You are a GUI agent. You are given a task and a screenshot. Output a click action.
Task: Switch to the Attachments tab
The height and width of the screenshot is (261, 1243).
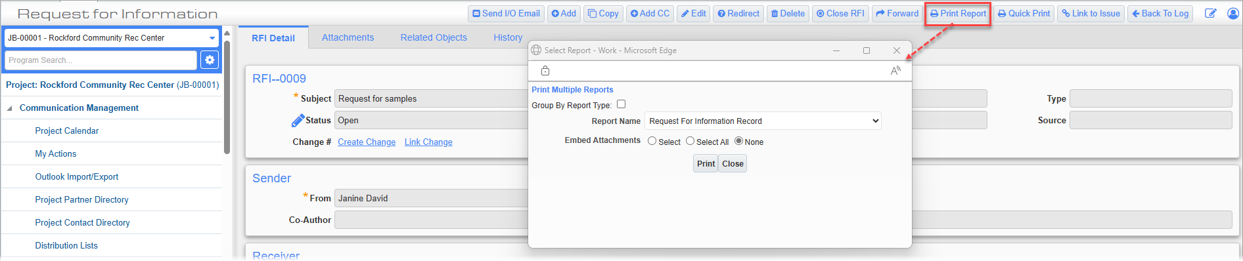pos(348,37)
